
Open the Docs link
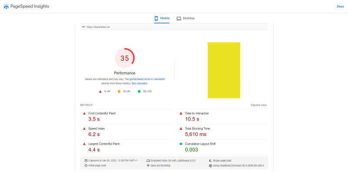(340, 7)
